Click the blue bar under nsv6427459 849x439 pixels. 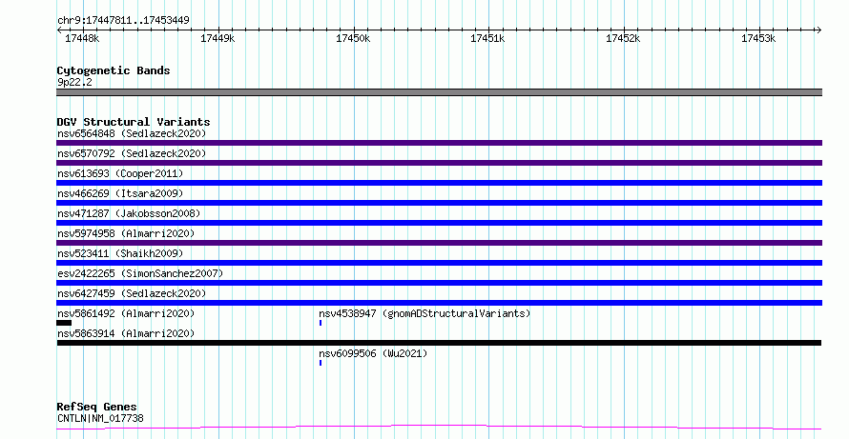[x=439, y=303]
